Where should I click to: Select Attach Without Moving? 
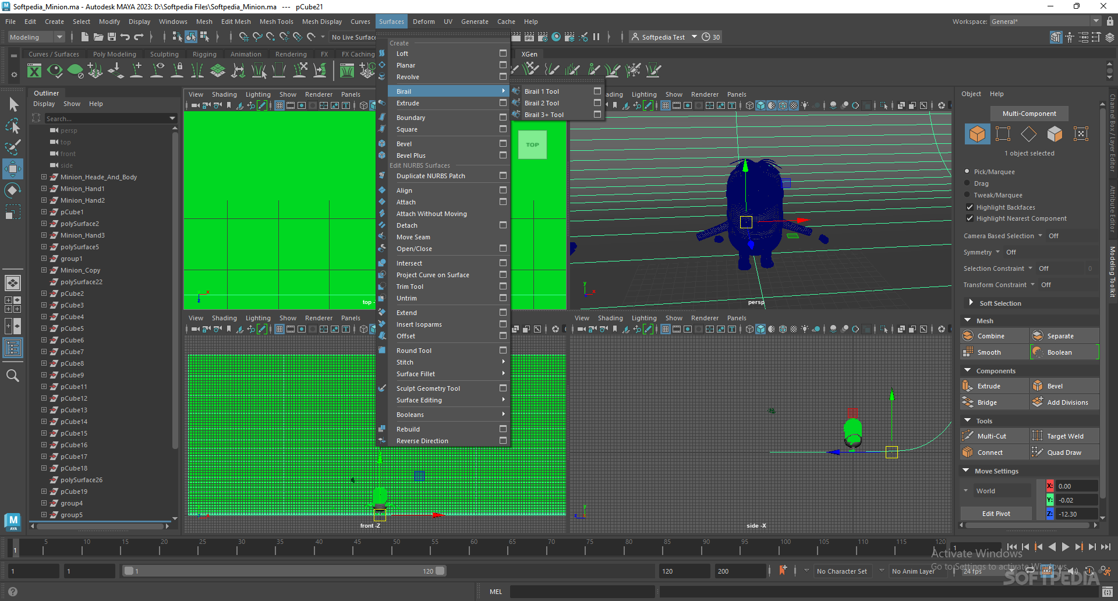[x=431, y=214]
